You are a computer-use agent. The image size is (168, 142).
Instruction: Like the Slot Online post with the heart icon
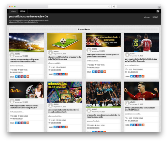point(49,120)
